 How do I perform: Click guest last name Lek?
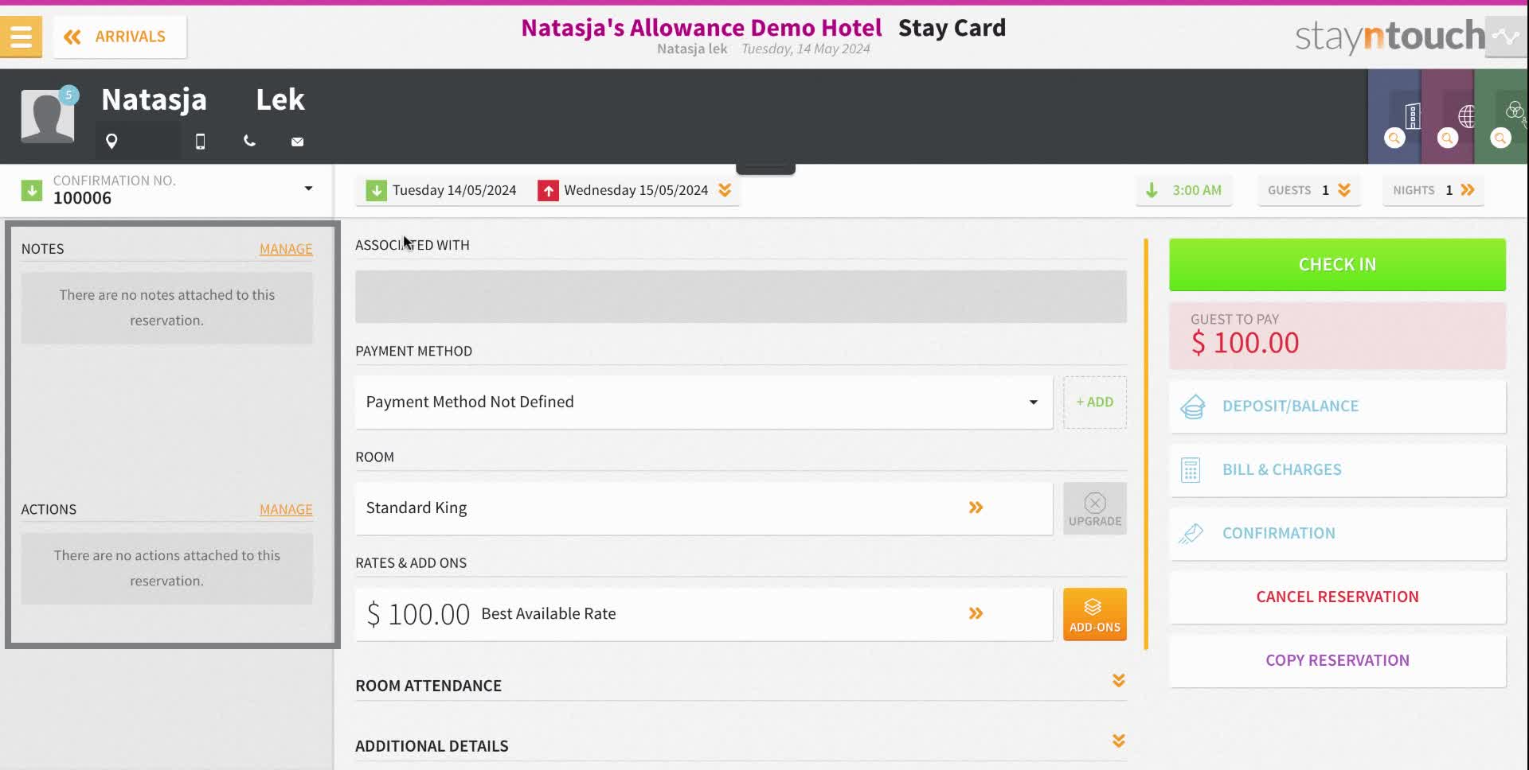point(280,100)
